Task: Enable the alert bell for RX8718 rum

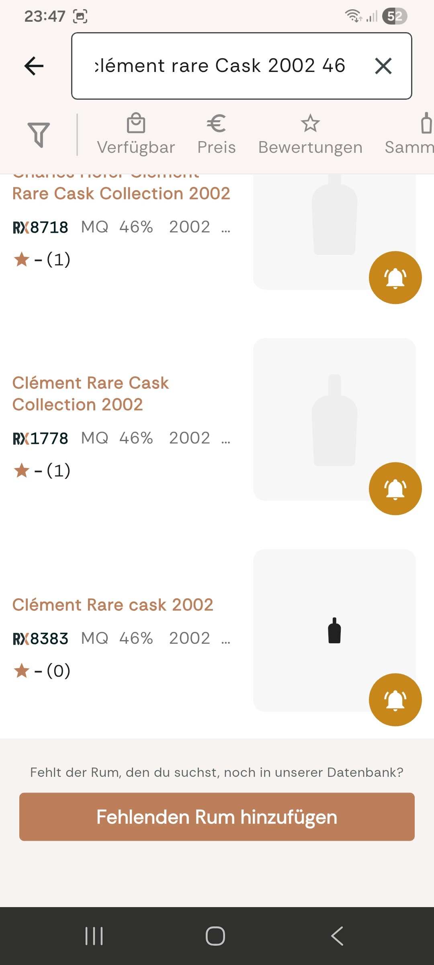Action: [x=395, y=277]
